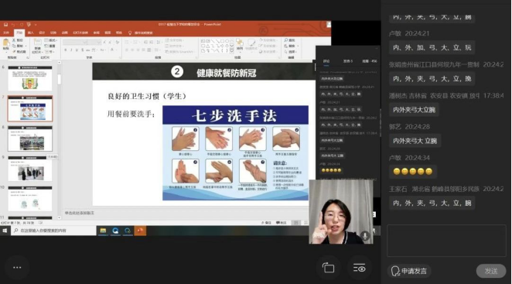Toggle italic formatting in the ribbon
Viewport: 512px width, 284px height.
point(71,50)
